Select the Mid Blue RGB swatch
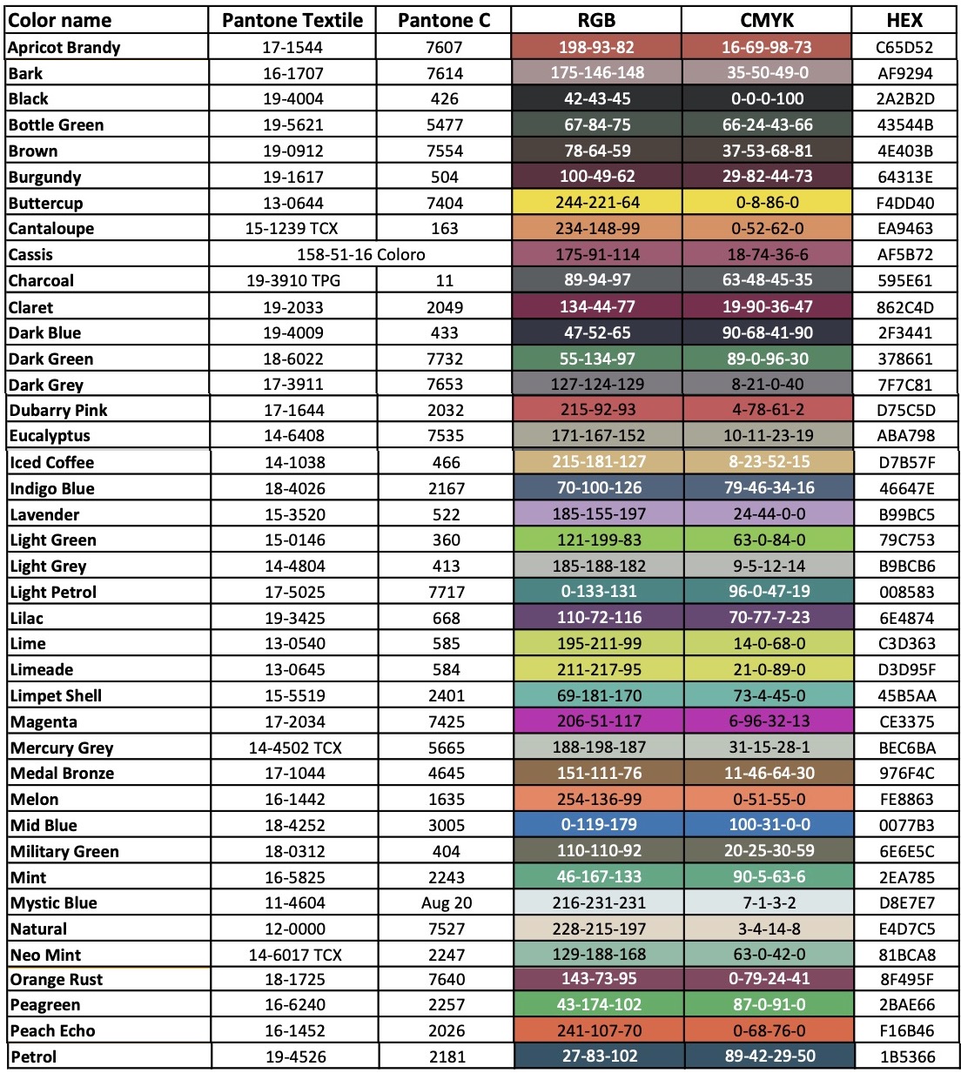Screen dimensions: 961x1073 coord(598,825)
